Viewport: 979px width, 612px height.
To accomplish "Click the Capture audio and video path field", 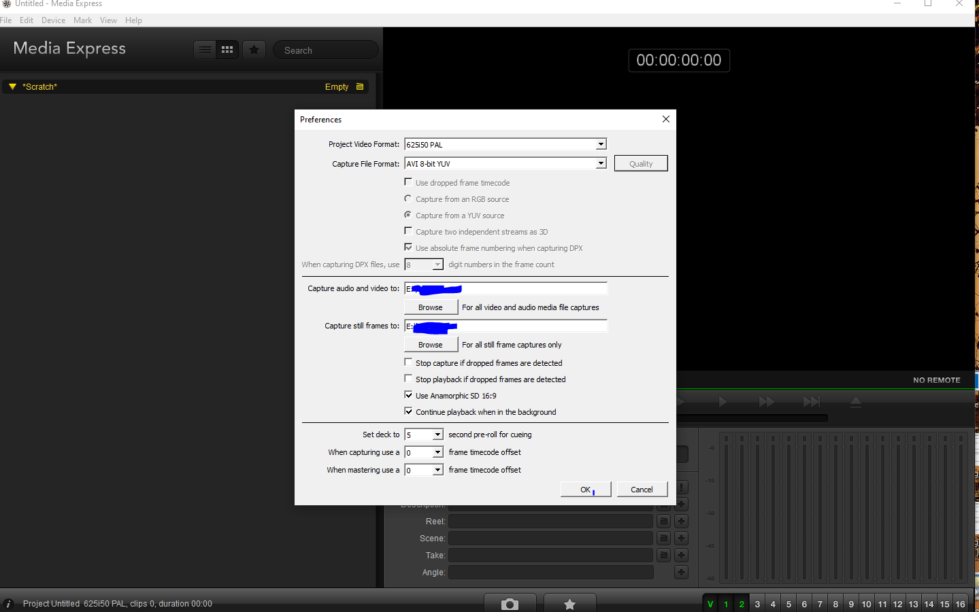I will 505,288.
